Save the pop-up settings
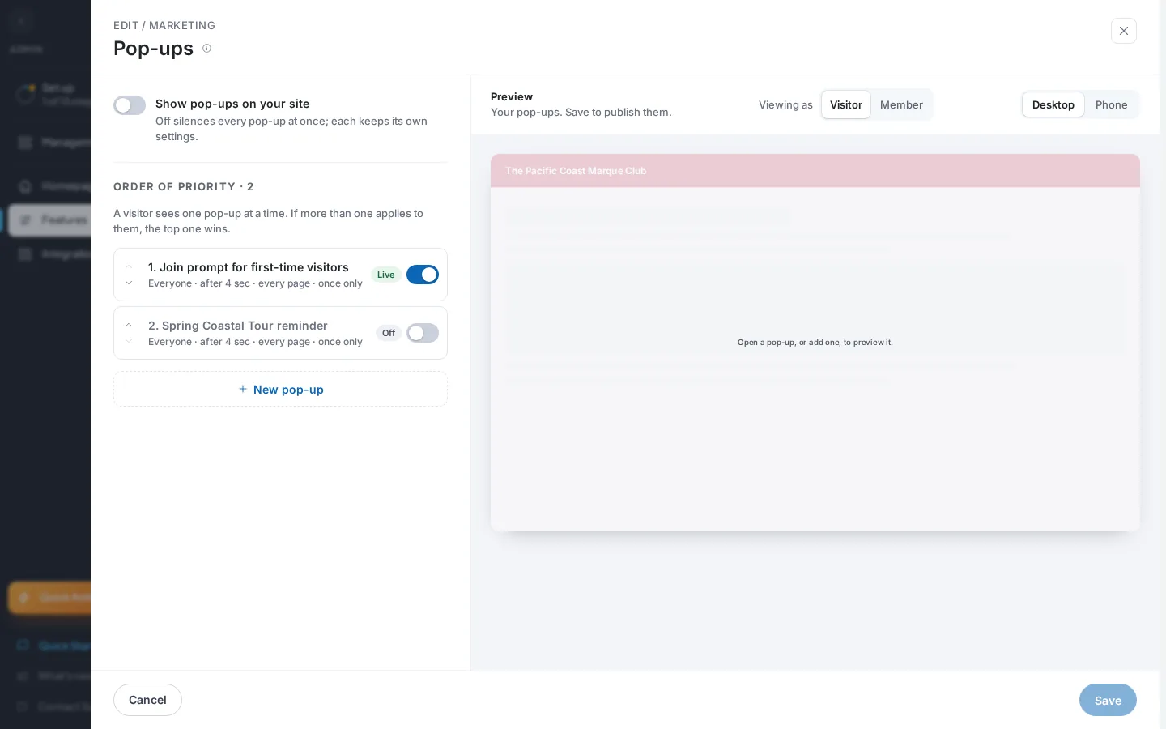The image size is (1166, 729). point(1108,700)
